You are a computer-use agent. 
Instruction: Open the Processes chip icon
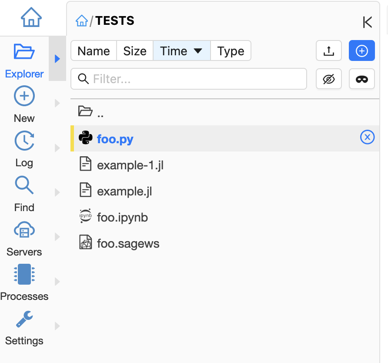coord(24,275)
